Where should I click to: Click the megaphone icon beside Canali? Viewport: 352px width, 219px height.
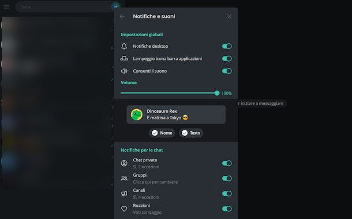click(124, 194)
